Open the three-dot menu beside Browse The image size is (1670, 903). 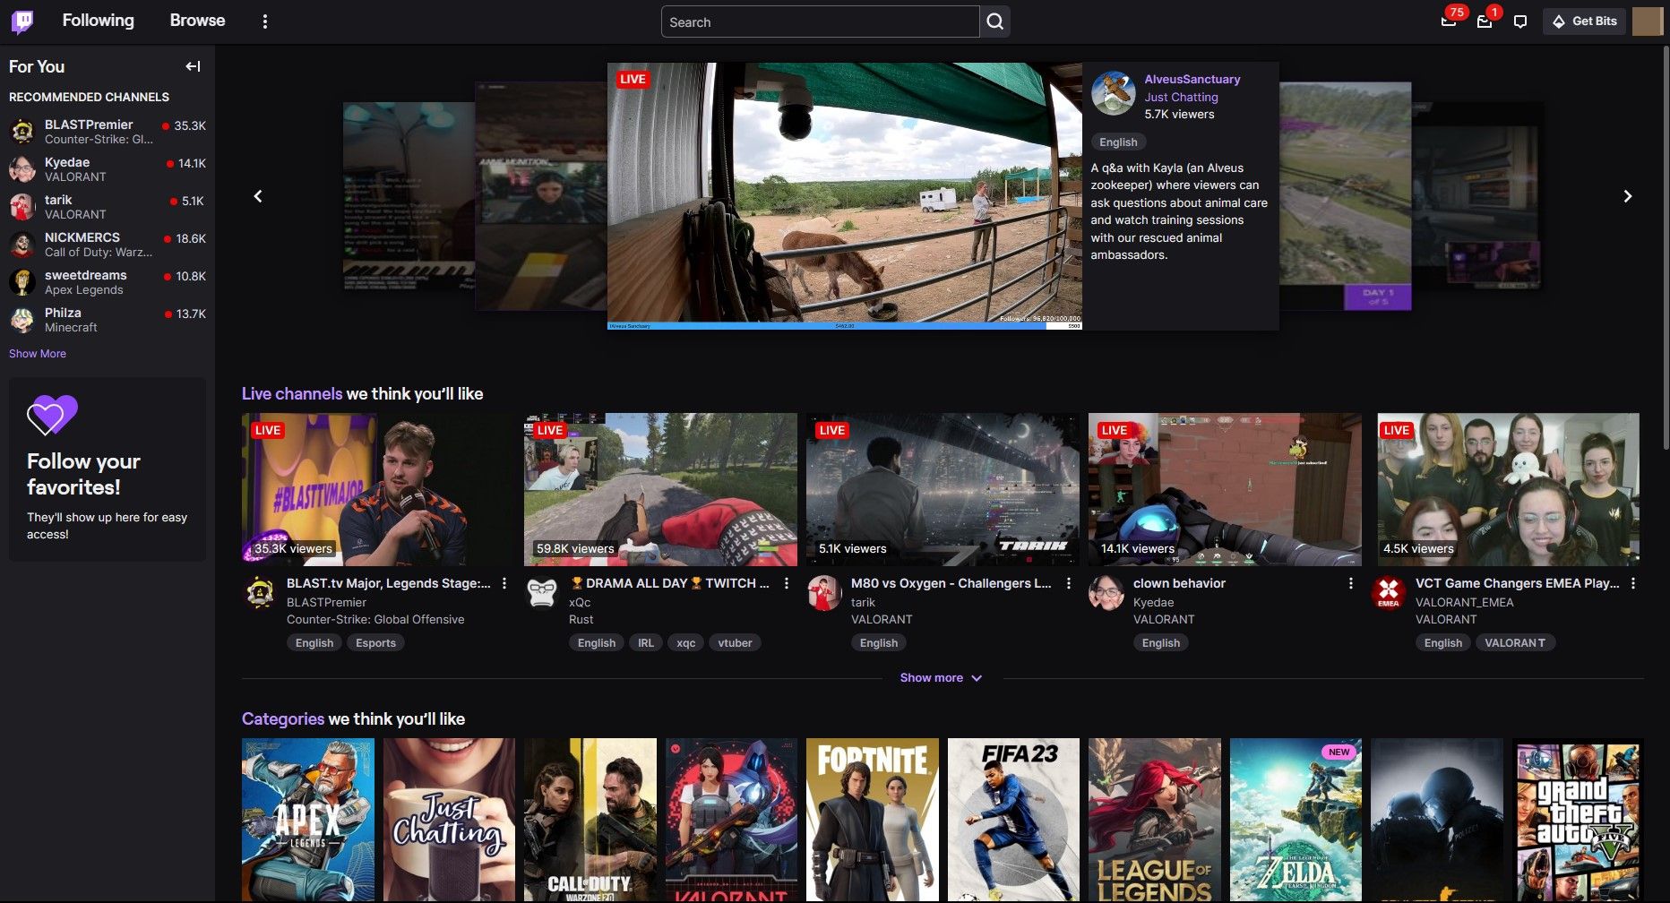click(264, 21)
